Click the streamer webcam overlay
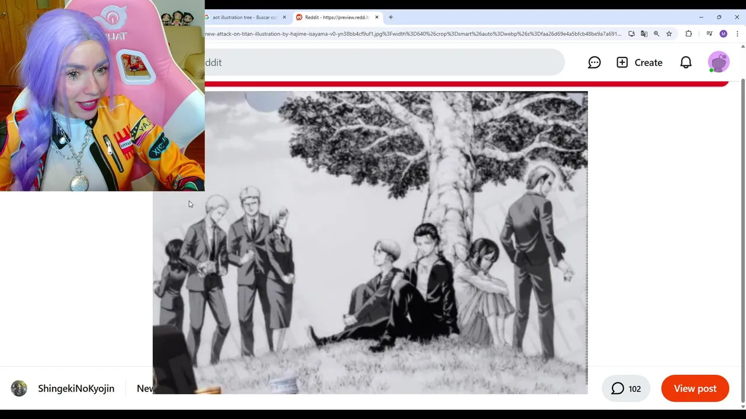 [x=102, y=95]
